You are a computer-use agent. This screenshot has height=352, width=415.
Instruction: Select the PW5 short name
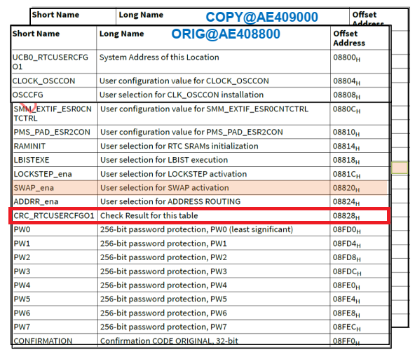pyautogui.click(x=22, y=299)
